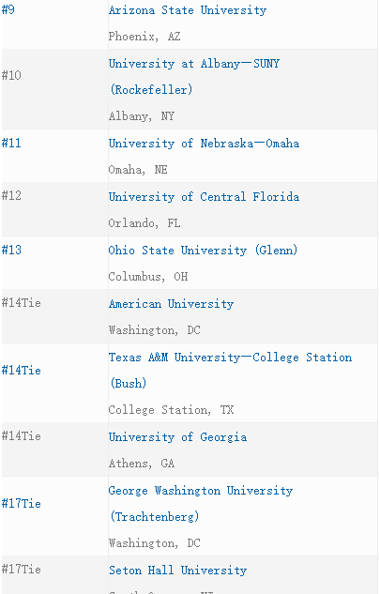Click University at Albany—SUNY (Rockefeller) link
This screenshot has height=594, width=380.
click(x=194, y=77)
